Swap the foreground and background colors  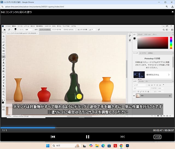click(4, 100)
